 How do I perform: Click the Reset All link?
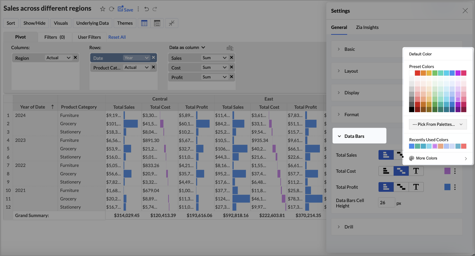coord(117,37)
